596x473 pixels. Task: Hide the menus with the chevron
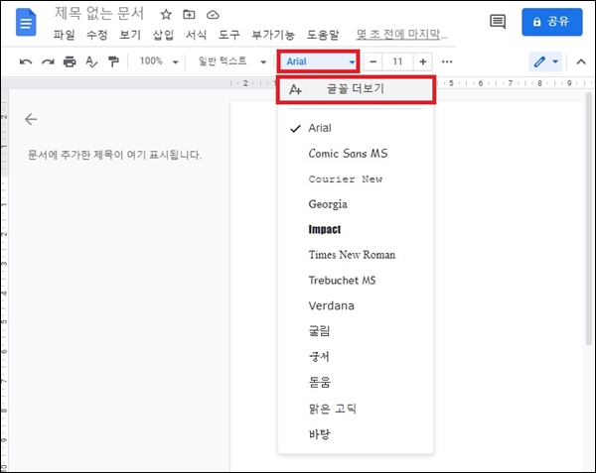pyautogui.click(x=581, y=61)
